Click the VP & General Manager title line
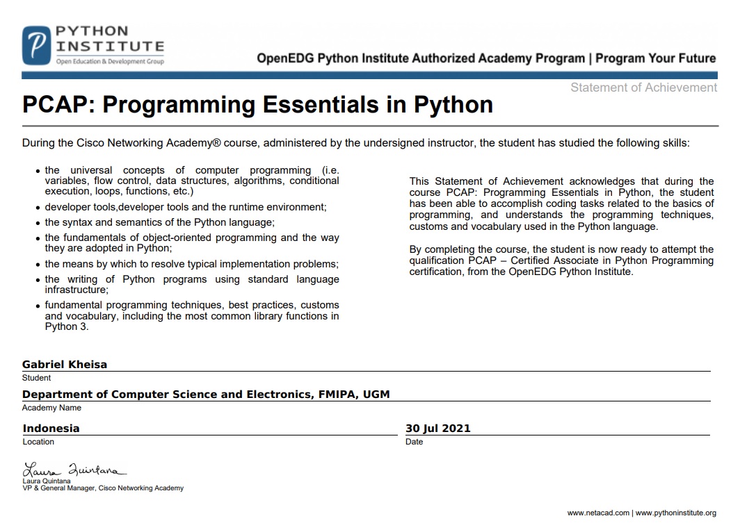The height and width of the screenshot is (523, 740). pos(103,488)
